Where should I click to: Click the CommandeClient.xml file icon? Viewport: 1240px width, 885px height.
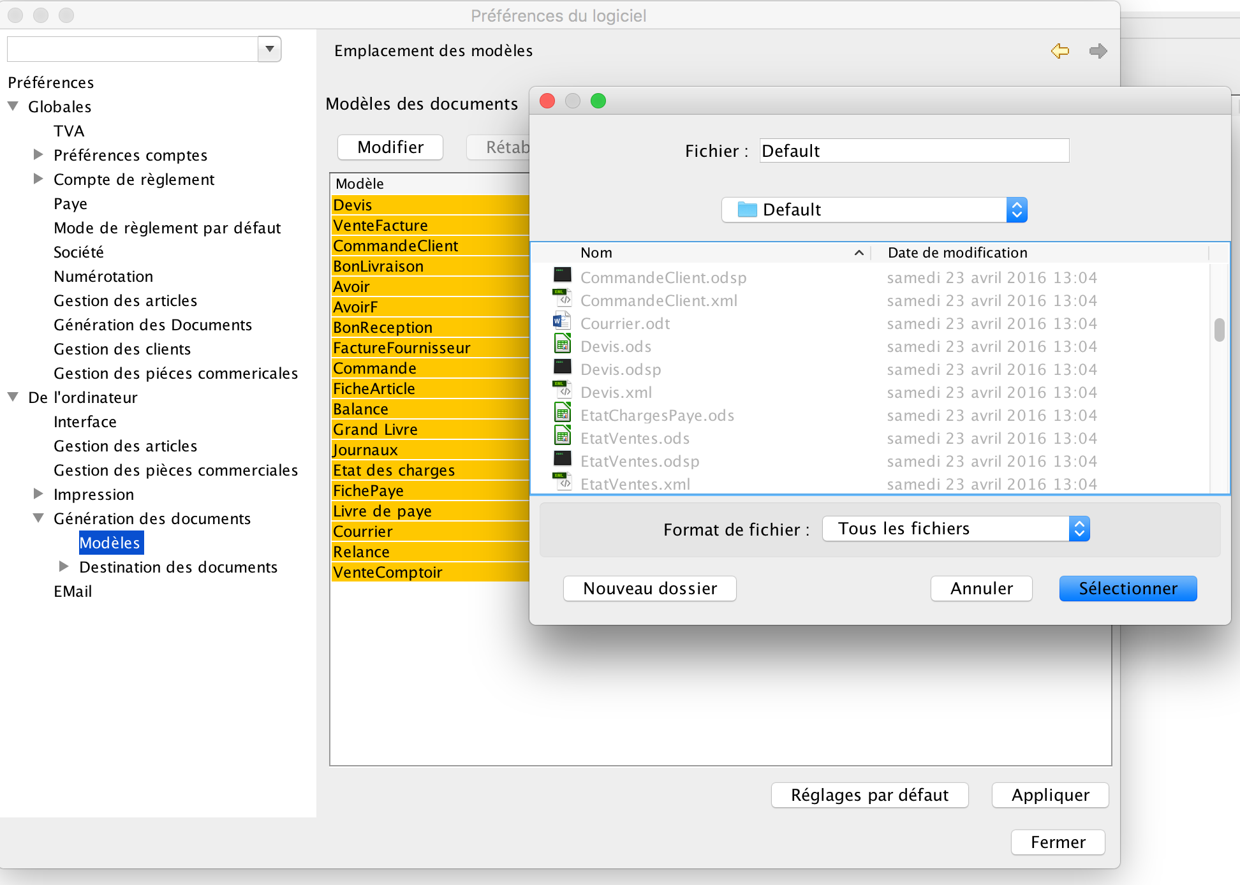click(562, 299)
